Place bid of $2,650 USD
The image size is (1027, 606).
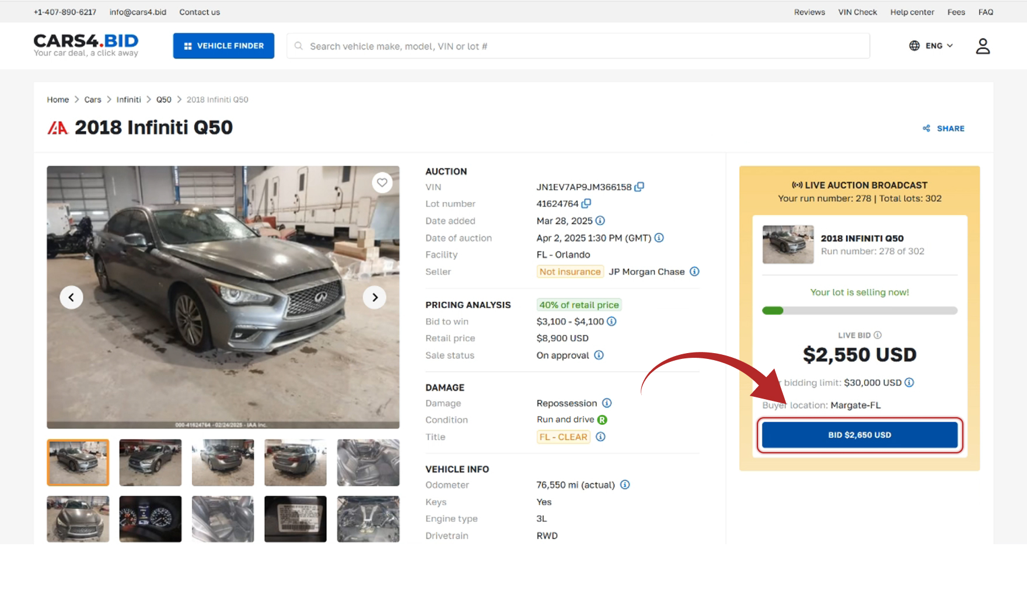tap(860, 435)
